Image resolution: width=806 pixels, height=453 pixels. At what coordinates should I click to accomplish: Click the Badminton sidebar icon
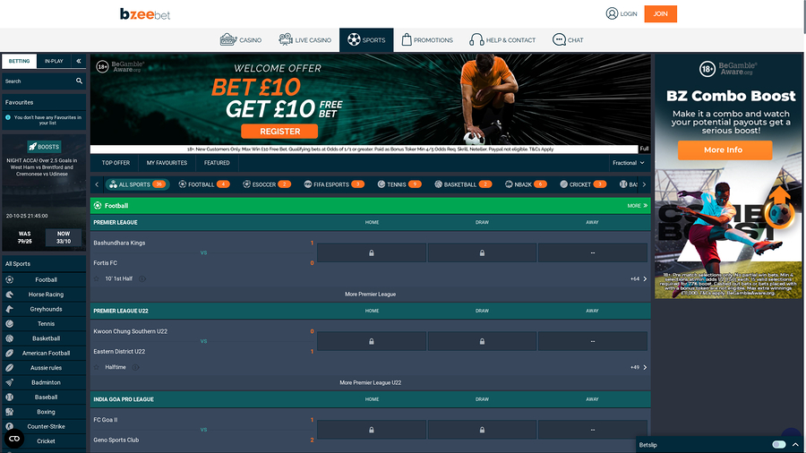point(9,382)
